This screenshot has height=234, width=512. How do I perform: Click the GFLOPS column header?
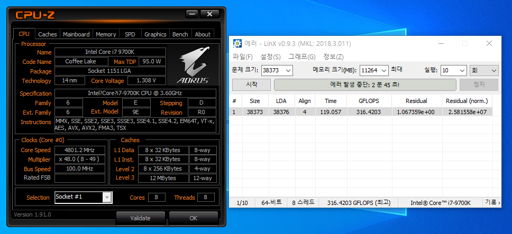(x=369, y=101)
